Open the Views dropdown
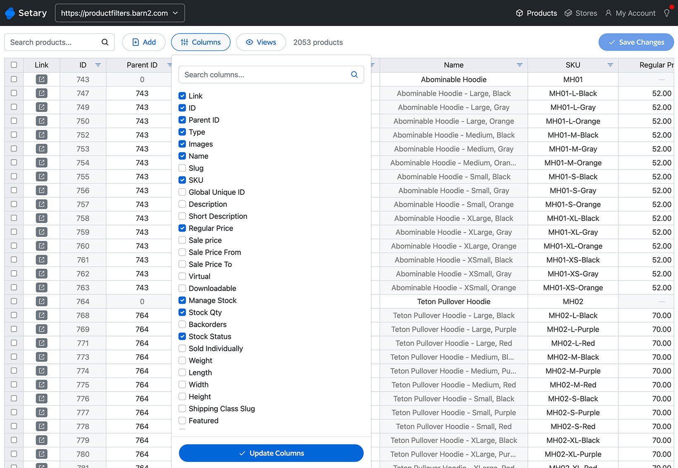This screenshot has width=678, height=468. click(261, 42)
